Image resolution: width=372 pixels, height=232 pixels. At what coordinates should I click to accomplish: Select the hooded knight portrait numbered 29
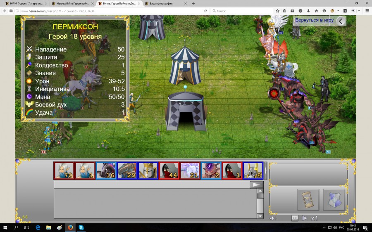(127, 170)
